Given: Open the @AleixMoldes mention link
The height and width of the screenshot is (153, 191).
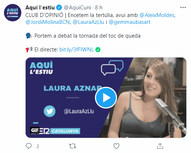Looking at the screenshot, I should point(157,15).
